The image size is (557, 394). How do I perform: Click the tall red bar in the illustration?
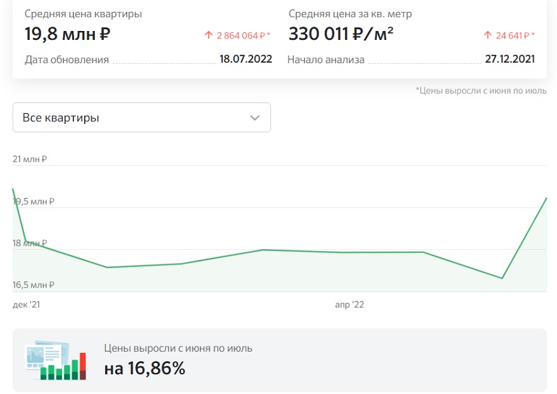coord(83,366)
